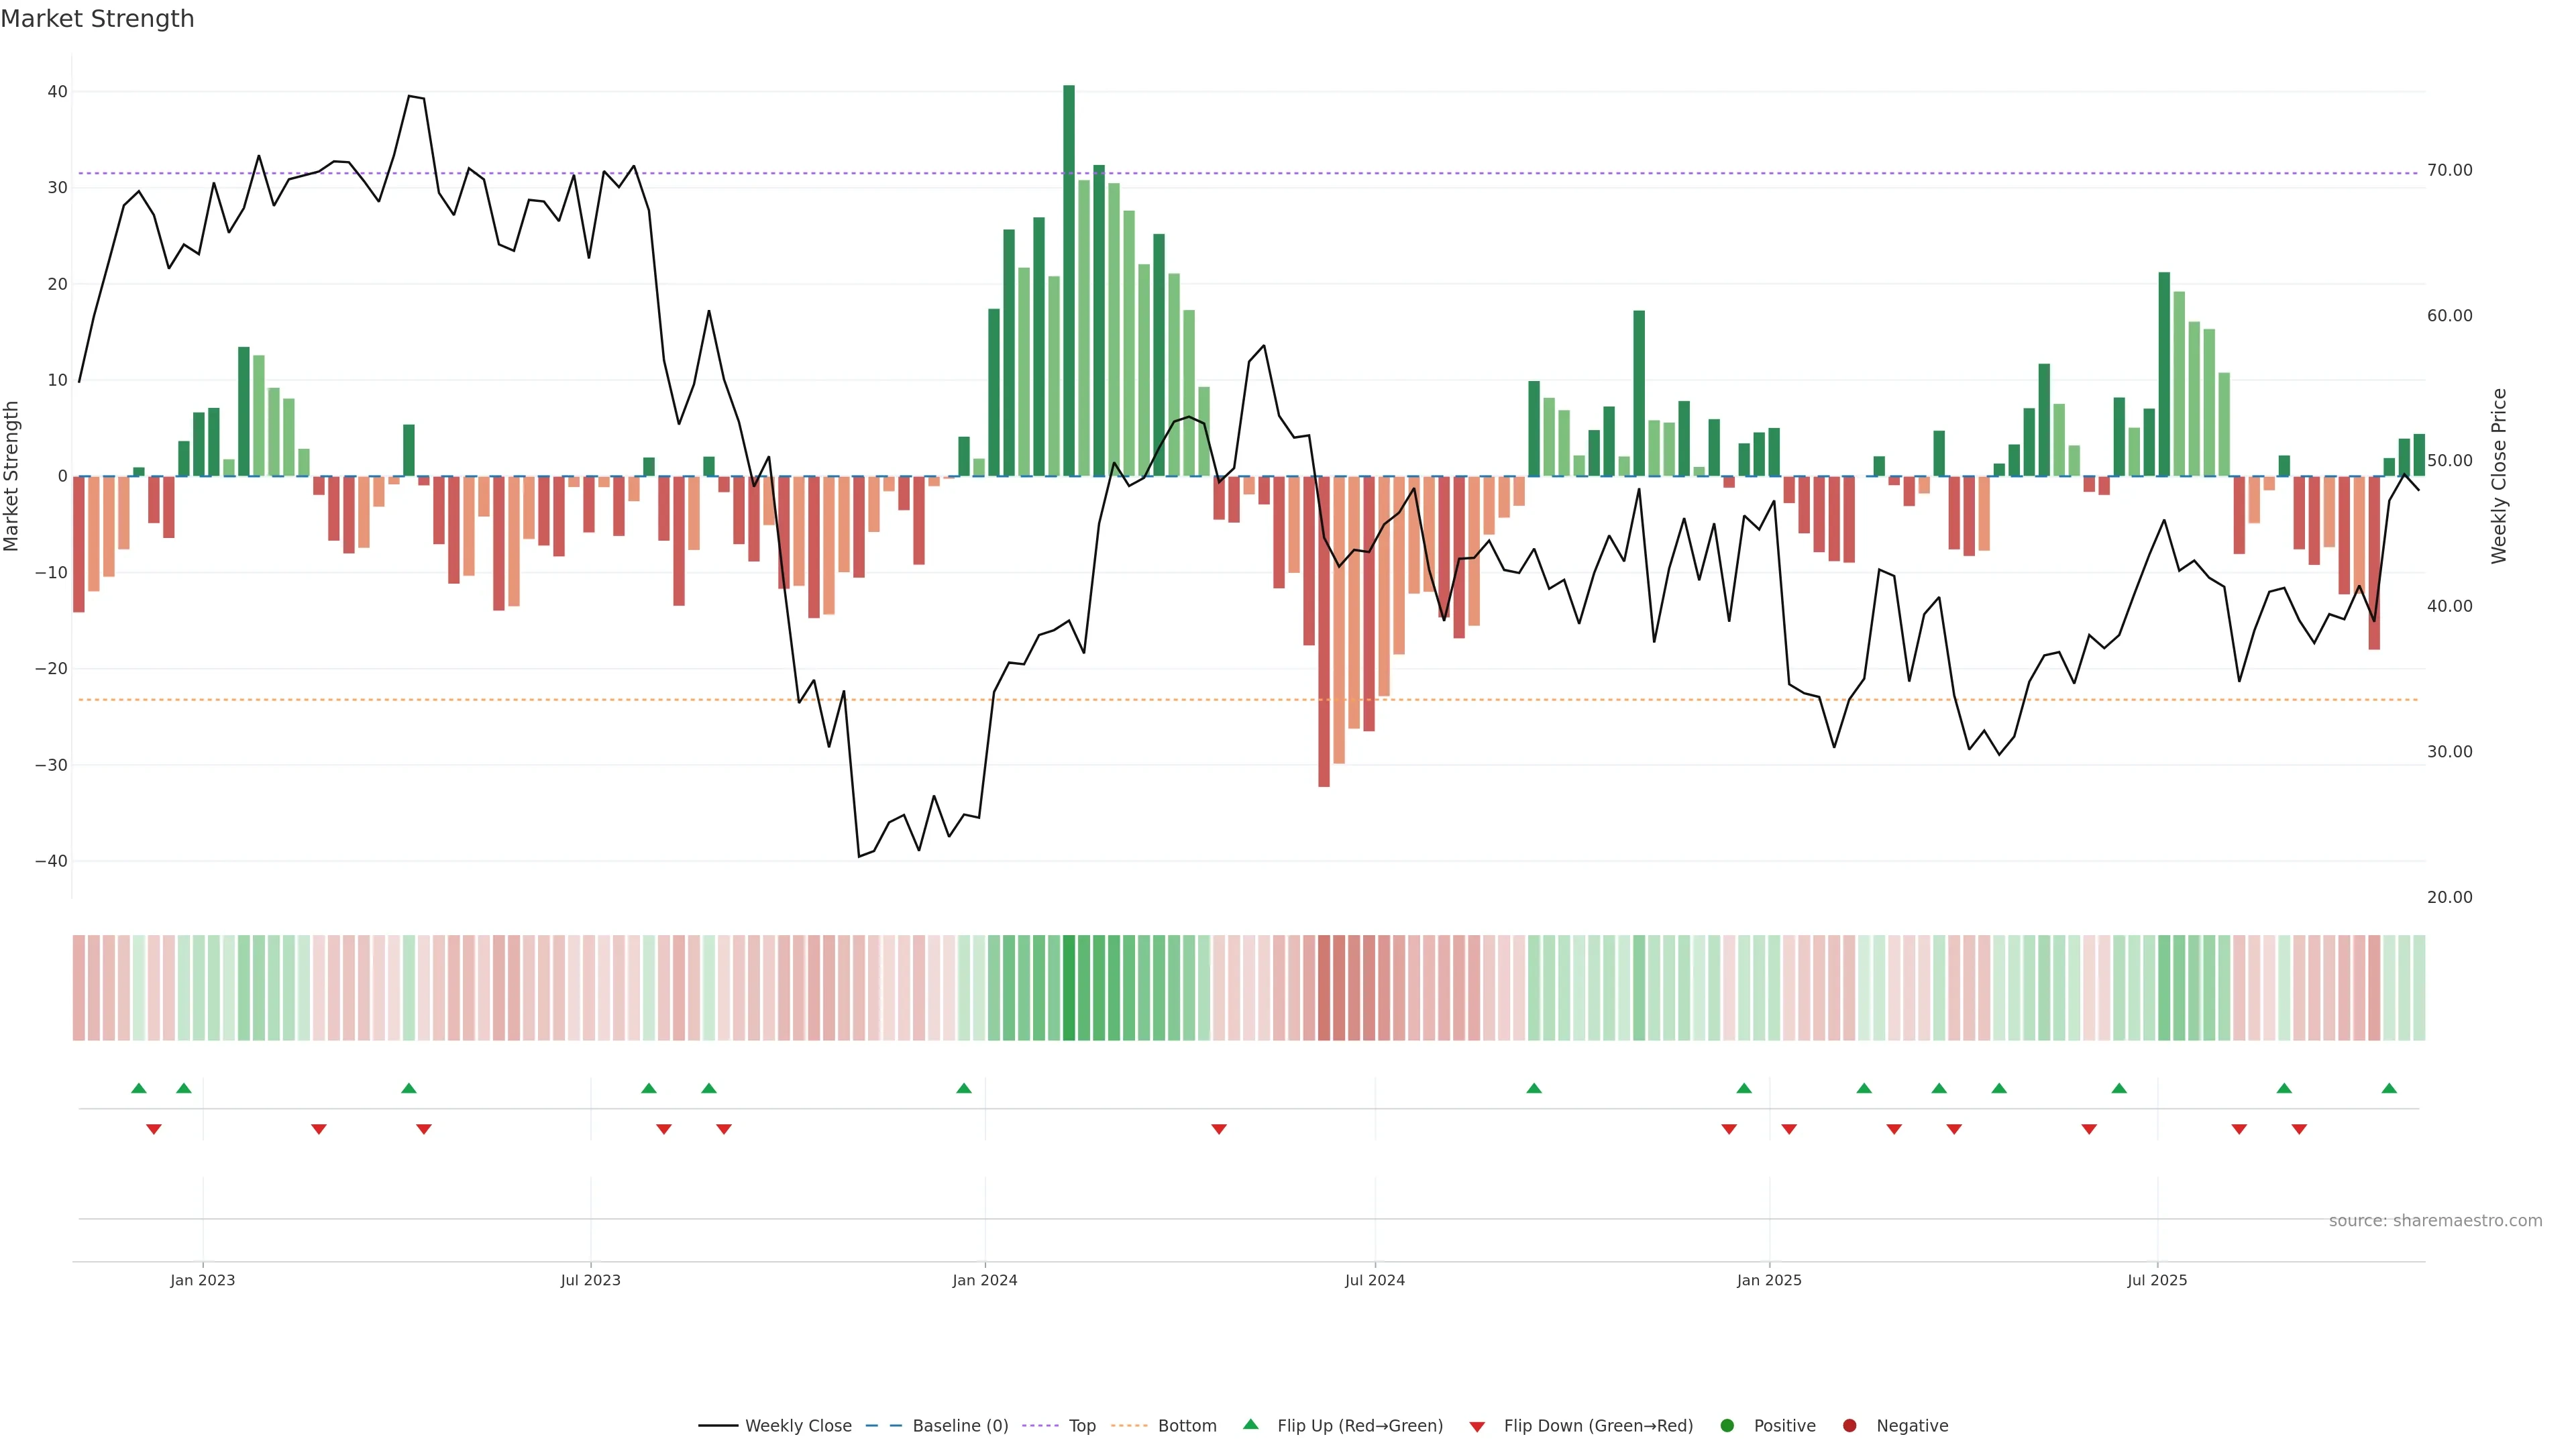Click the rightmost green Flip Up triangle marker
This screenshot has height=1449, width=2576.
pos(2389,1088)
